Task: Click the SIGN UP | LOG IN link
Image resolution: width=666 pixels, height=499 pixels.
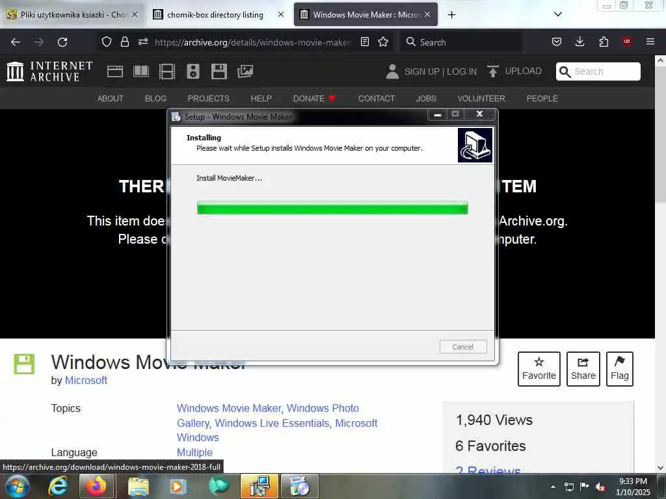Action: pyautogui.click(x=440, y=71)
